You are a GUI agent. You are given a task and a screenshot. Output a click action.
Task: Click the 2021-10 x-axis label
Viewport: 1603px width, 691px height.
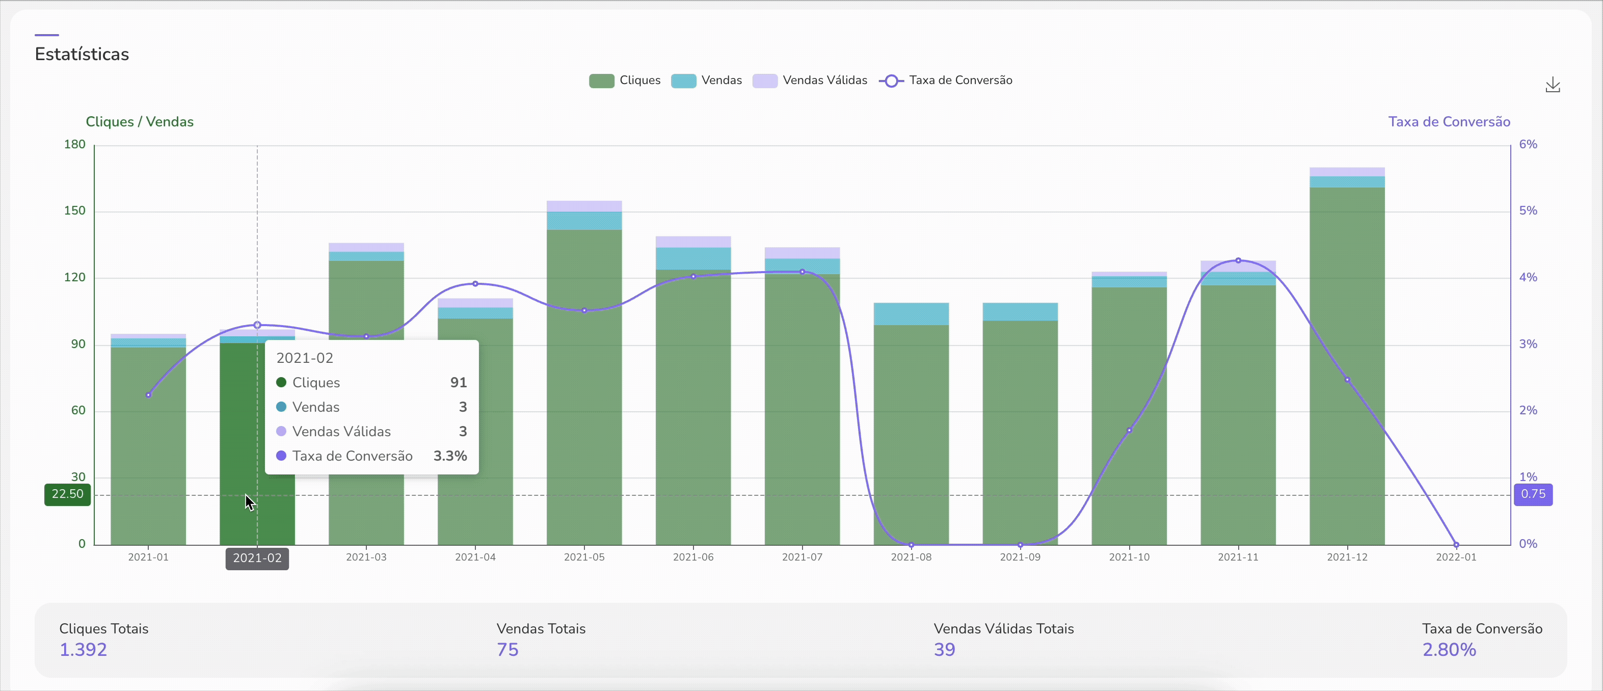pos(1129,557)
